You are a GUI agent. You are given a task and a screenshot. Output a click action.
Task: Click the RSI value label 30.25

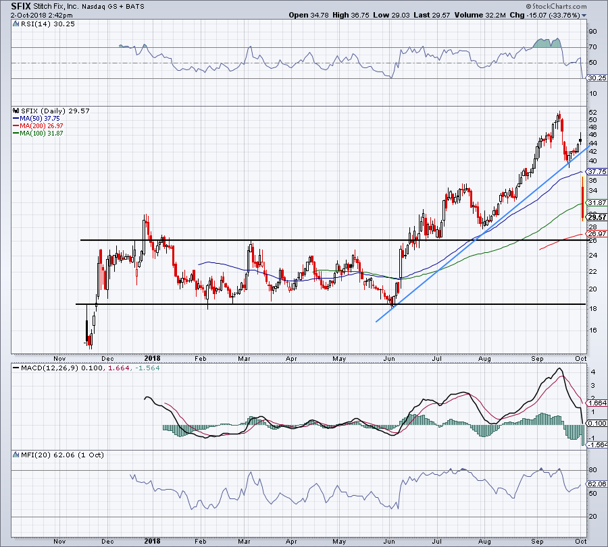point(597,78)
